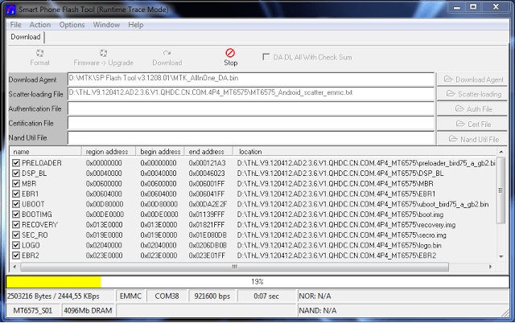Select the recovery.img location path
Image resolution: width=515 pixels, height=323 pixels.
coord(346,225)
